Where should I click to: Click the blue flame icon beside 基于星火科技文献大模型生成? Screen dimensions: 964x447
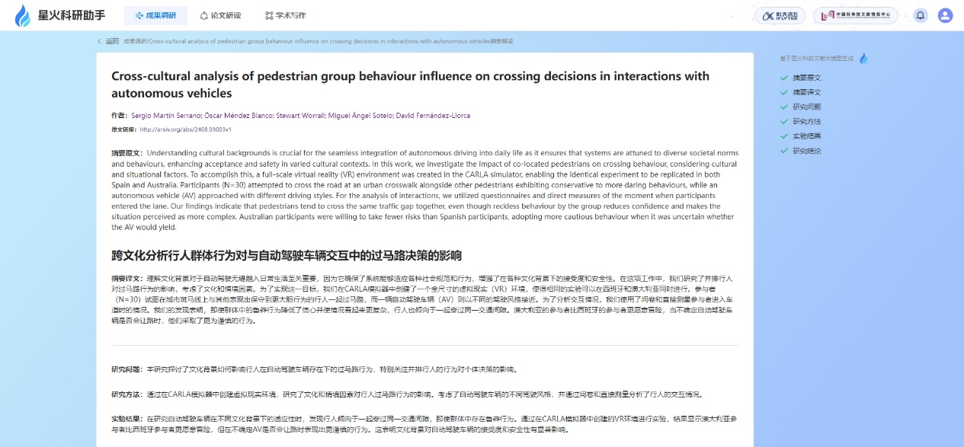(x=863, y=59)
